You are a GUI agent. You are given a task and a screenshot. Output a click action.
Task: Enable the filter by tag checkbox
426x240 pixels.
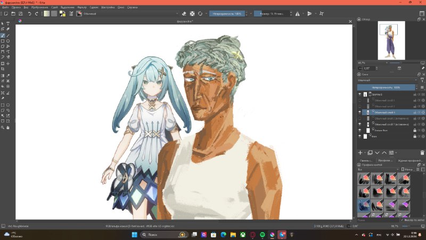402,220
